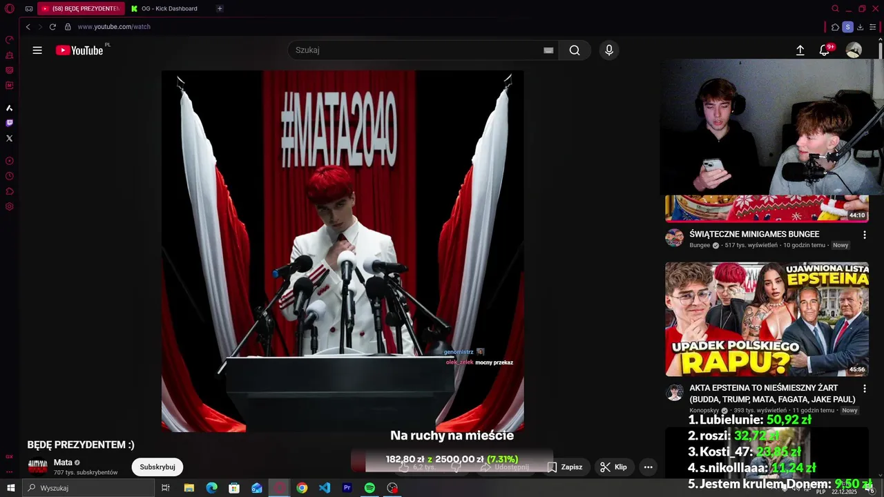Open Premiere Pro from taskbar
The image size is (884, 497).
click(347, 488)
